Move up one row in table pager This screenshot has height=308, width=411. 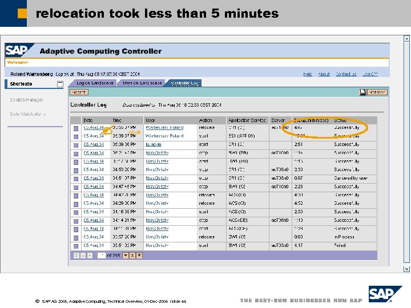pos(90,256)
